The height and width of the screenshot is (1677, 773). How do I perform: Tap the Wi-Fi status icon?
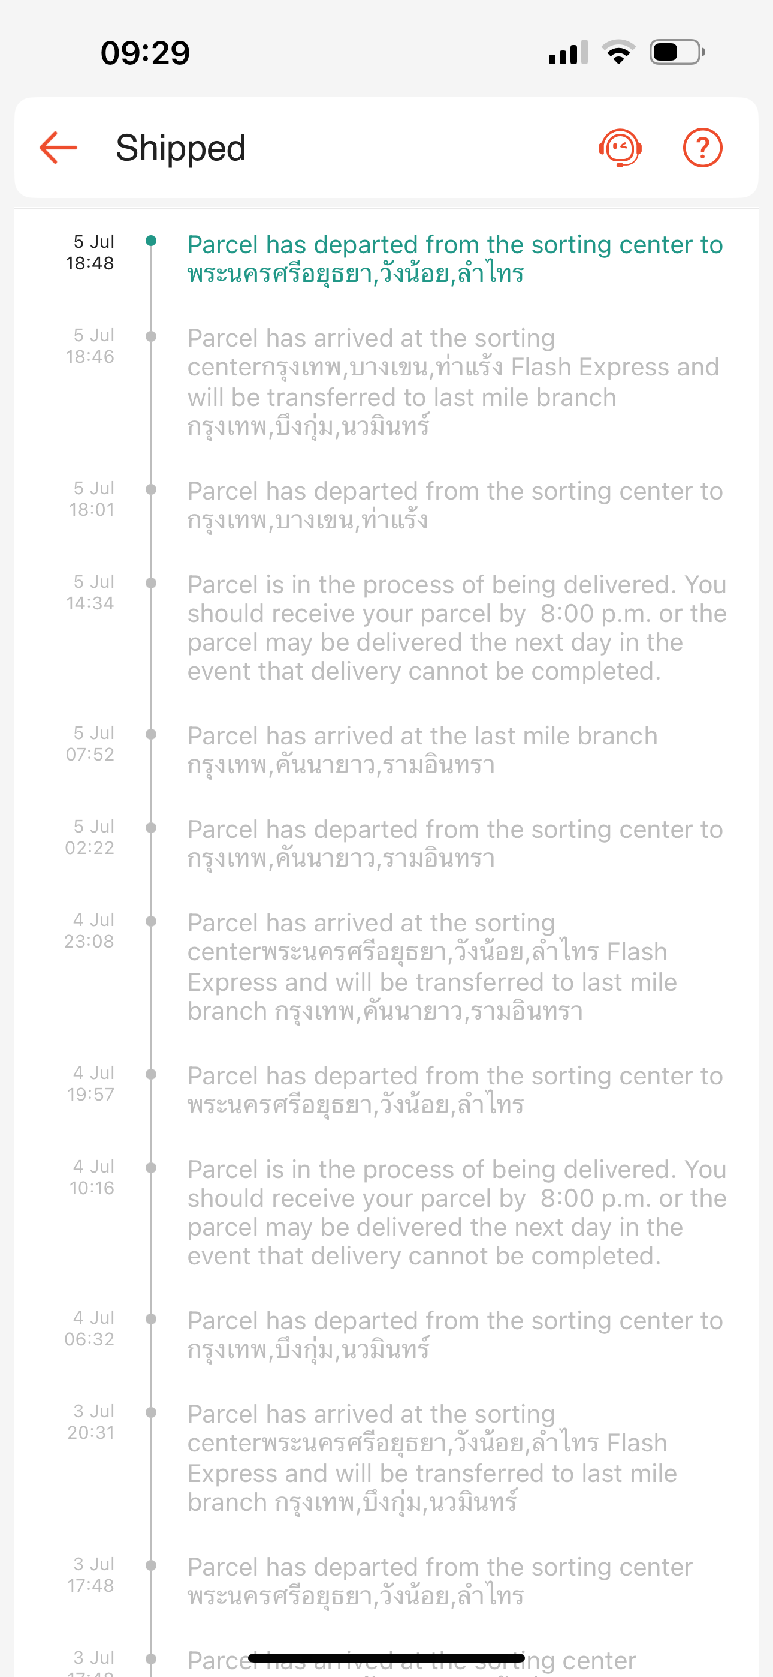[x=619, y=52]
